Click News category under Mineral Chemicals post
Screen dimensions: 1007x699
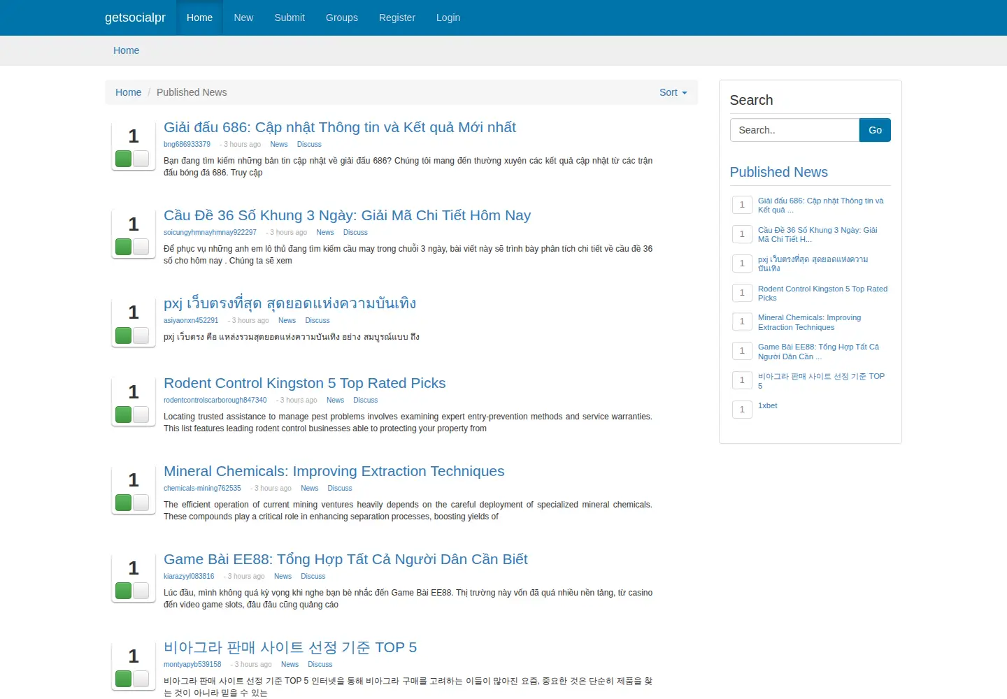[310, 489]
